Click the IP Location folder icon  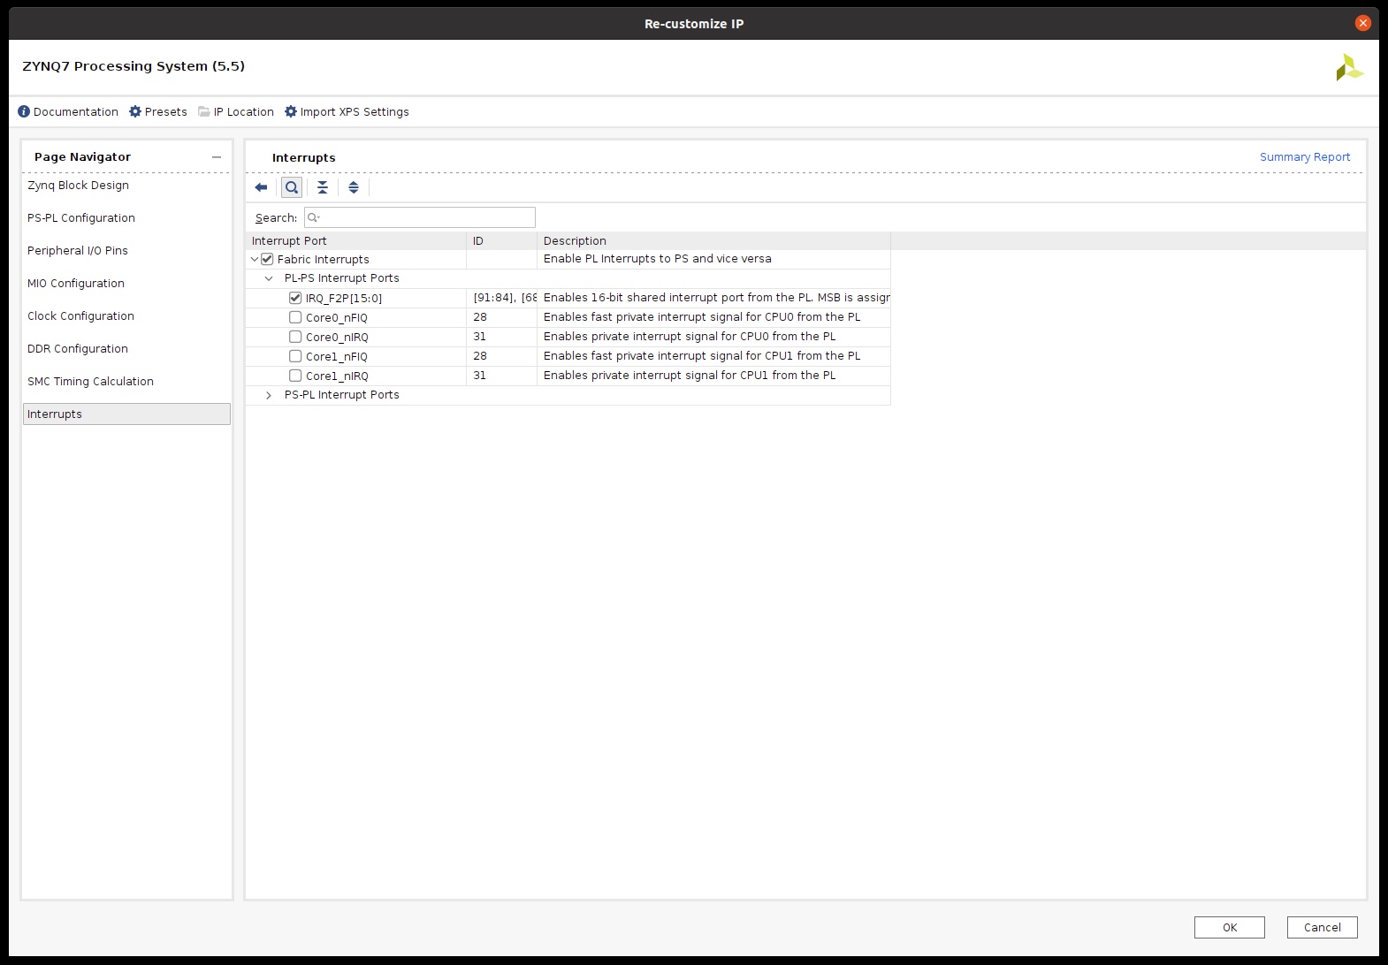click(204, 111)
